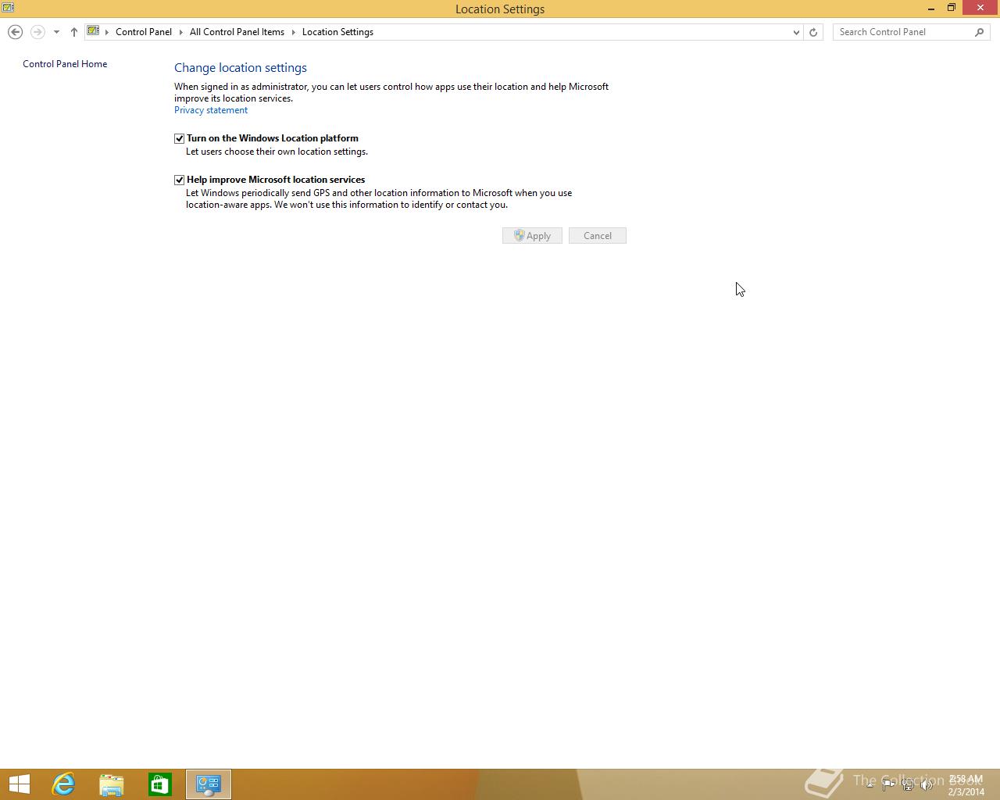Select All Control Panel Items breadcrumb
Screen dimensions: 1000x800
click(x=237, y=32)
